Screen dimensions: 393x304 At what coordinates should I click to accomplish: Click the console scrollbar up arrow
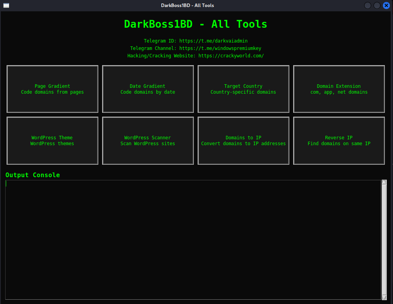point(384,182)
